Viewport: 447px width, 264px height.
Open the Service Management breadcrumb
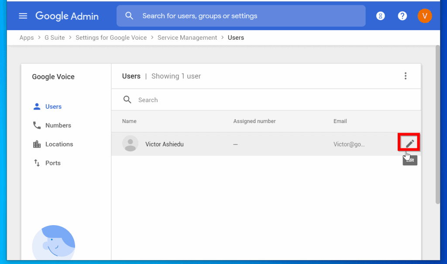point(187,38)
